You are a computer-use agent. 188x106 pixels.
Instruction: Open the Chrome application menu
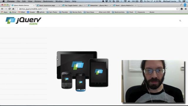point(11,1)
